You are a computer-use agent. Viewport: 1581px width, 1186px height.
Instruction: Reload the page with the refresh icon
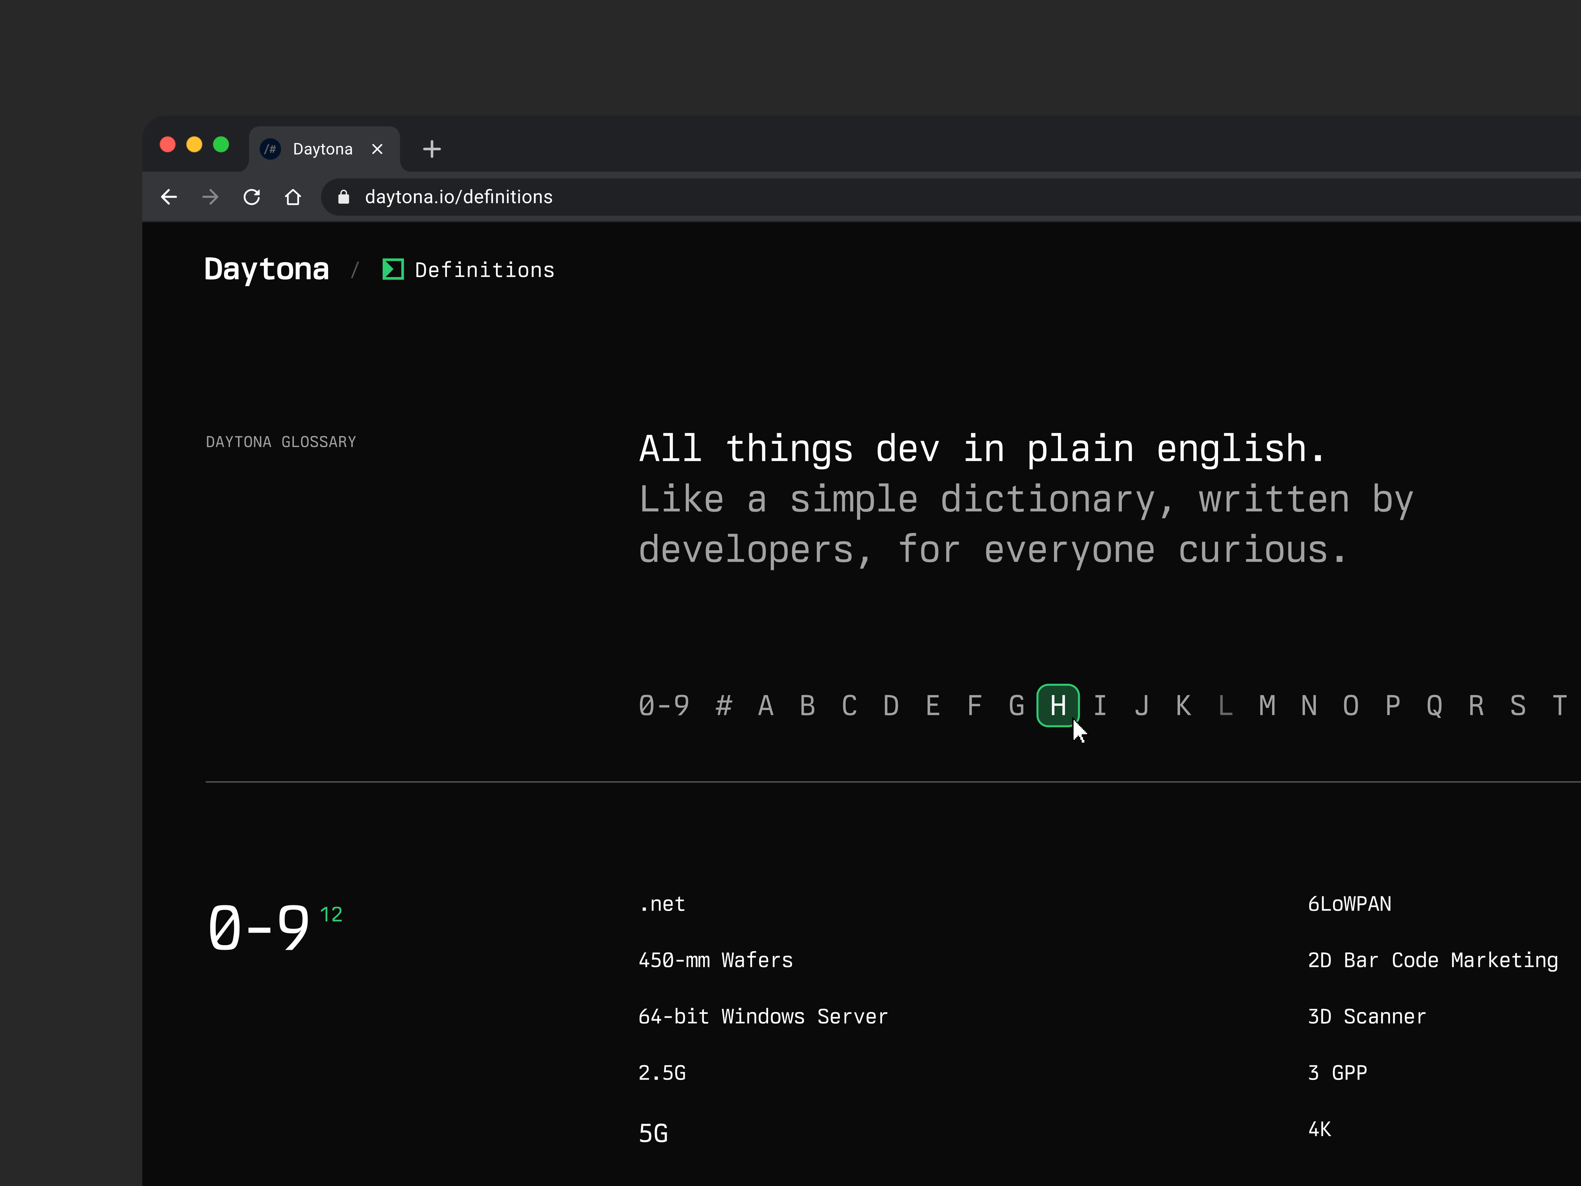pos(252,197)
